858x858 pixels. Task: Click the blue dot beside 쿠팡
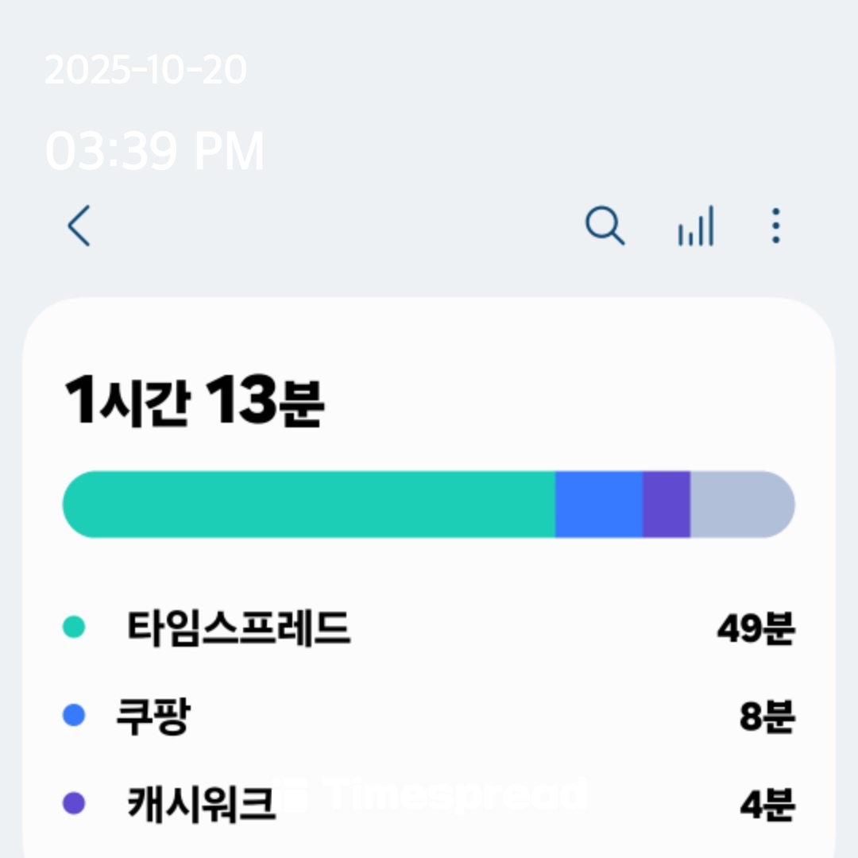pos(74,716)
